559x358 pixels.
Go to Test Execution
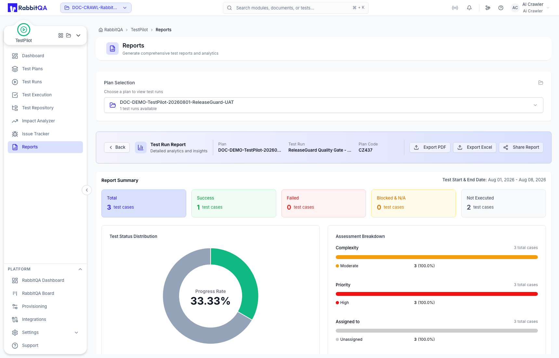45,95
